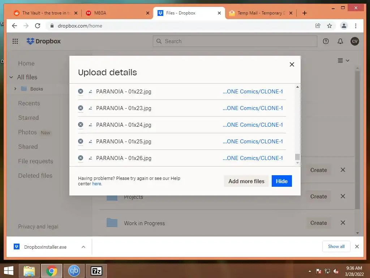
Task: Share this page icon in address bar
Action: (x=318, y=26)
